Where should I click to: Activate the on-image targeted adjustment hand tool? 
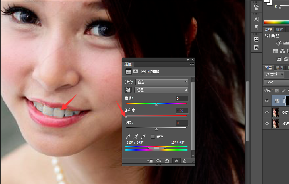(128, 90)
